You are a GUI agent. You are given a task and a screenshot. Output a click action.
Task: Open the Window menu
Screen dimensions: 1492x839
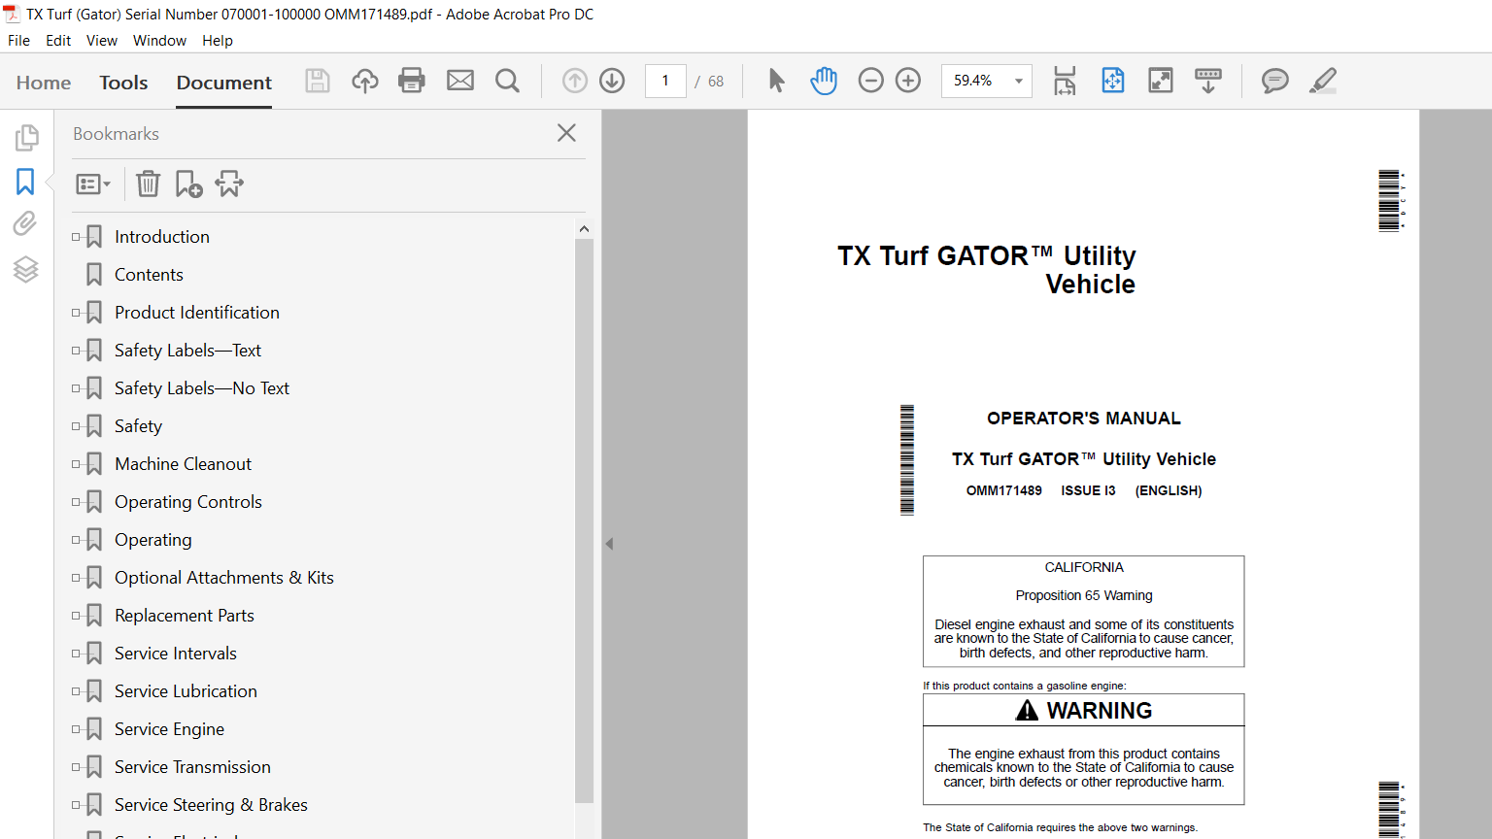(x=159, y=41)
